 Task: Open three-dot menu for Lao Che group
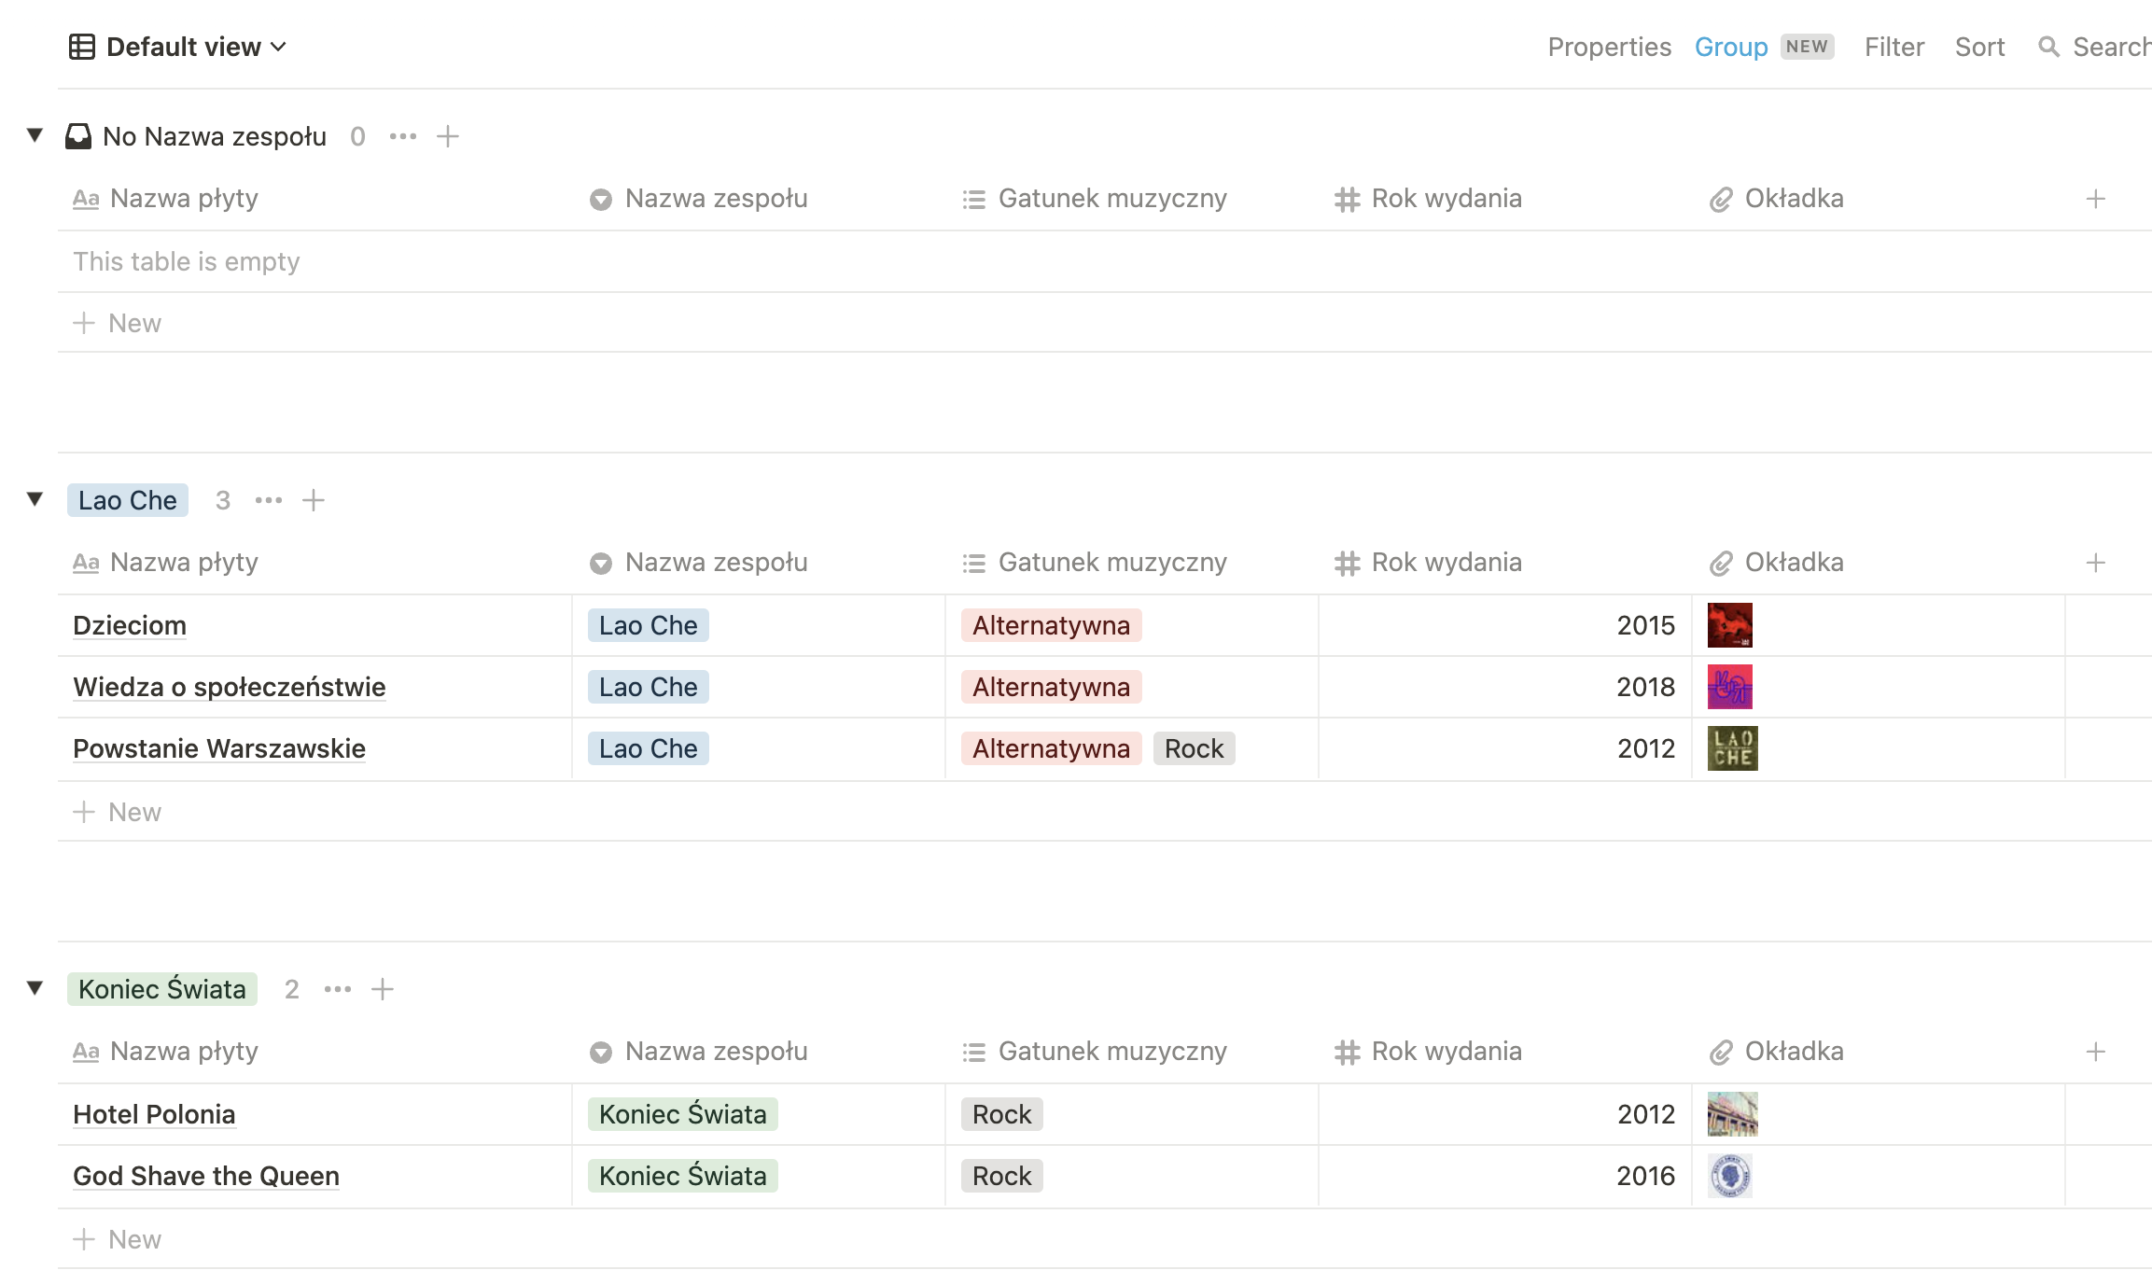point(269,500)
